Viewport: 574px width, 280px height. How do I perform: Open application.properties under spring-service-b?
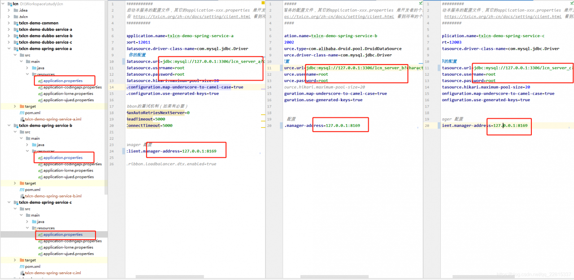[63, 158]
